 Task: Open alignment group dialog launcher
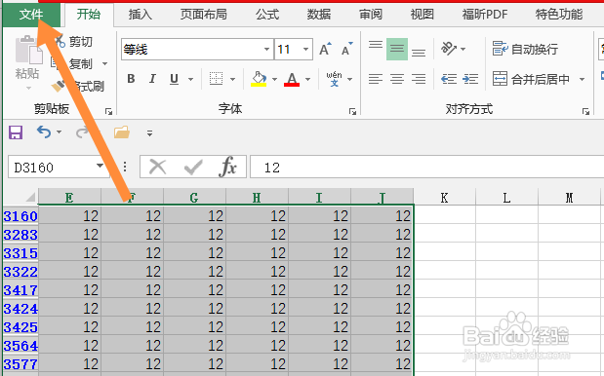(585, 111)
